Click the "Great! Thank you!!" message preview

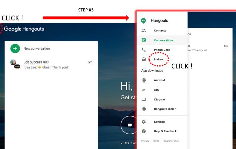pyautogui.click(x=56, y=67)
